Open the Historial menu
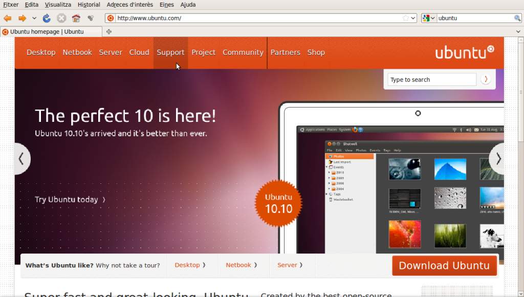The width and height of the screenshot is (524, 297). tap(89, 5)
